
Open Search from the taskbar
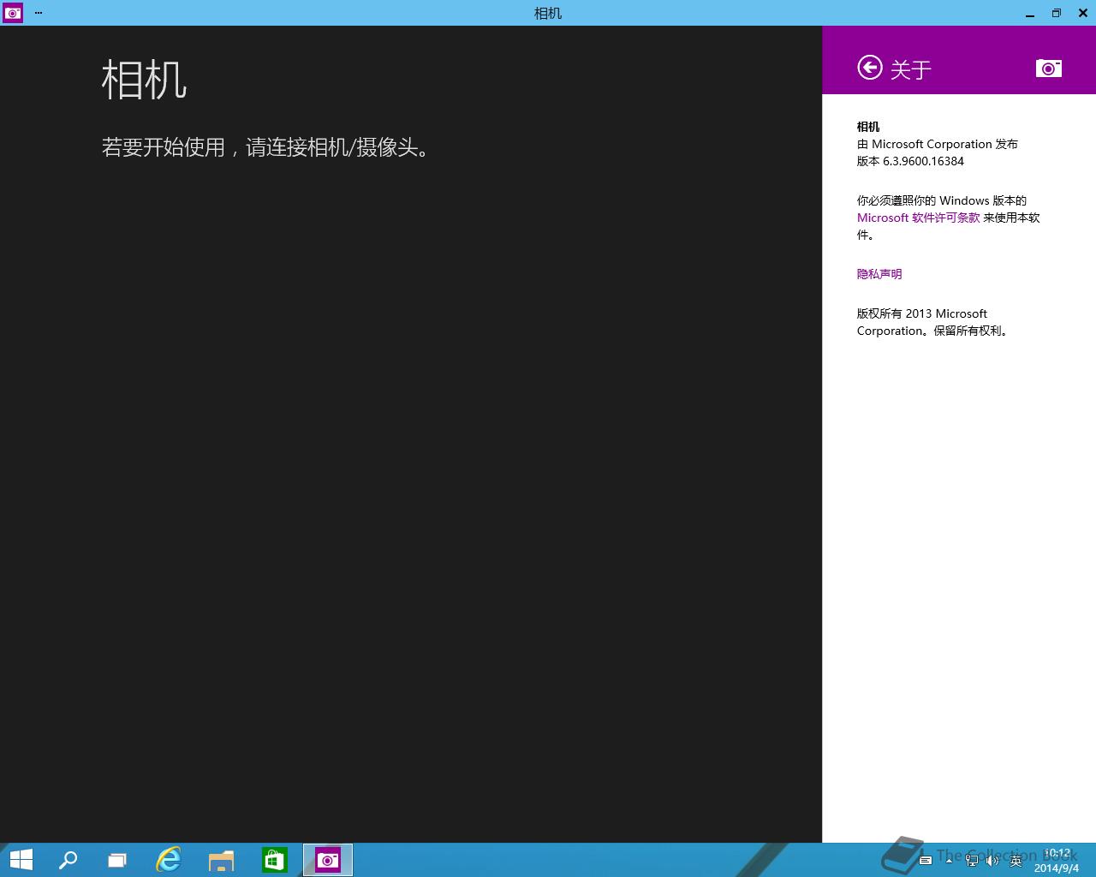pyautogui.click(x=68, y=860)
